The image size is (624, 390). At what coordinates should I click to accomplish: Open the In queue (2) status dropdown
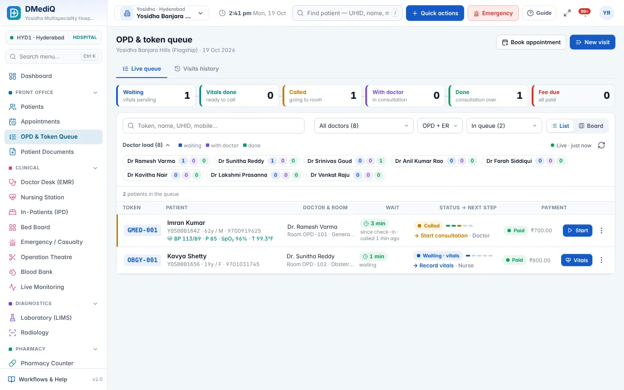point(504,126)
